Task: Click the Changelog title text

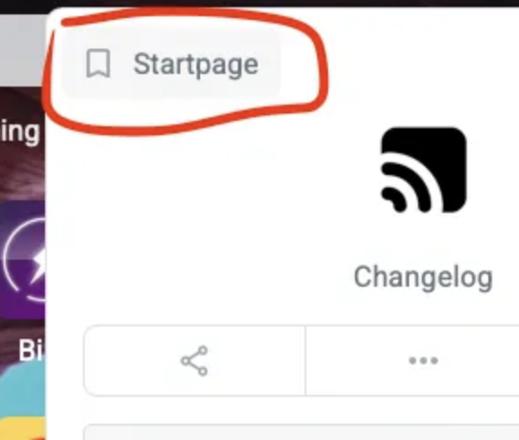Action: pos(423,278)
